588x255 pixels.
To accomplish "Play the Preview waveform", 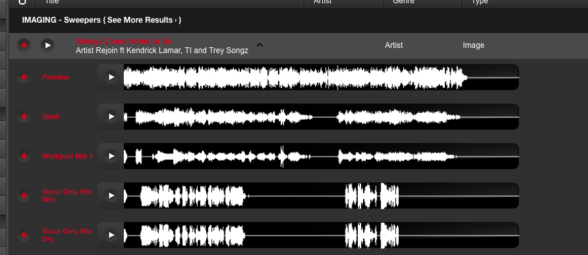I will (x=111, y=77).
